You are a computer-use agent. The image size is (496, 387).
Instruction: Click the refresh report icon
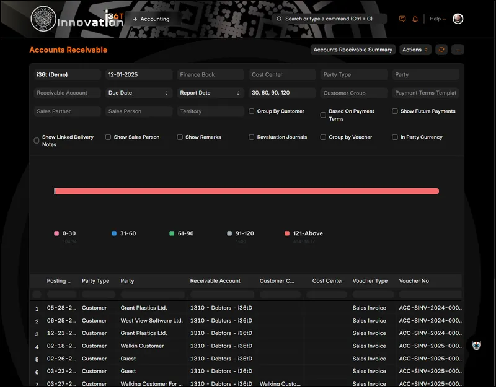coord(441,50)
